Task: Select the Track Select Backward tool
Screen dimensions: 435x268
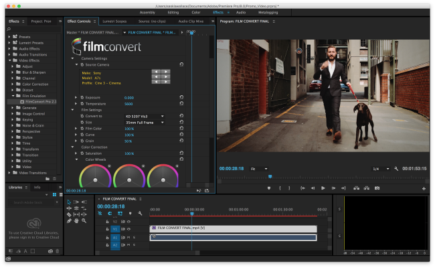Action: [x=84, y=202]
